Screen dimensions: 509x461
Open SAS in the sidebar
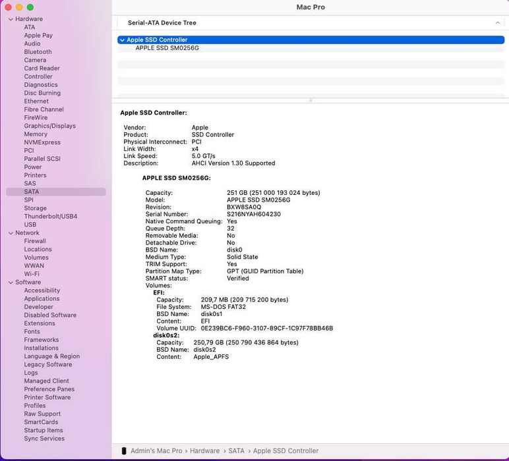click(x=30, y=184)
